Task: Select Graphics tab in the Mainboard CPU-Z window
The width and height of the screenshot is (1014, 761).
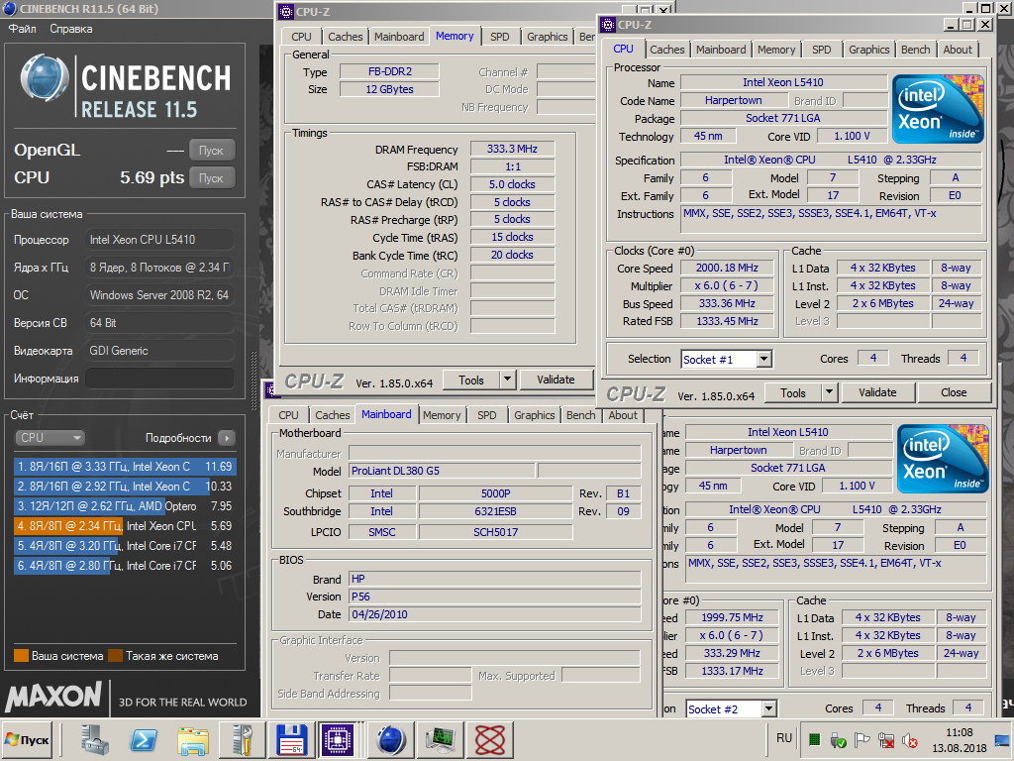Action: 534,415
